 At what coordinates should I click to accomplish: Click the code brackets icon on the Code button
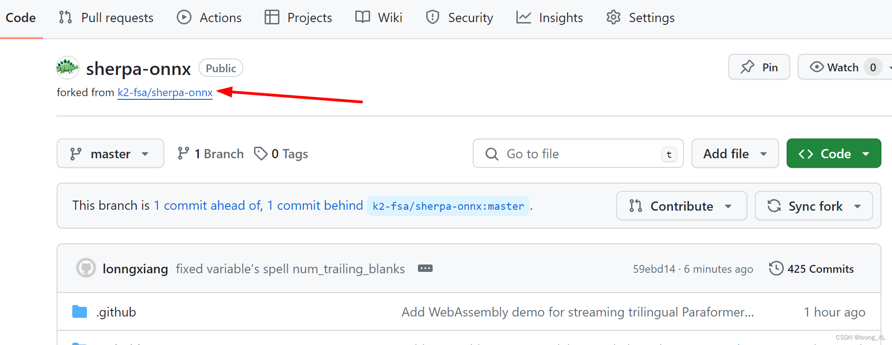point(806,154)
